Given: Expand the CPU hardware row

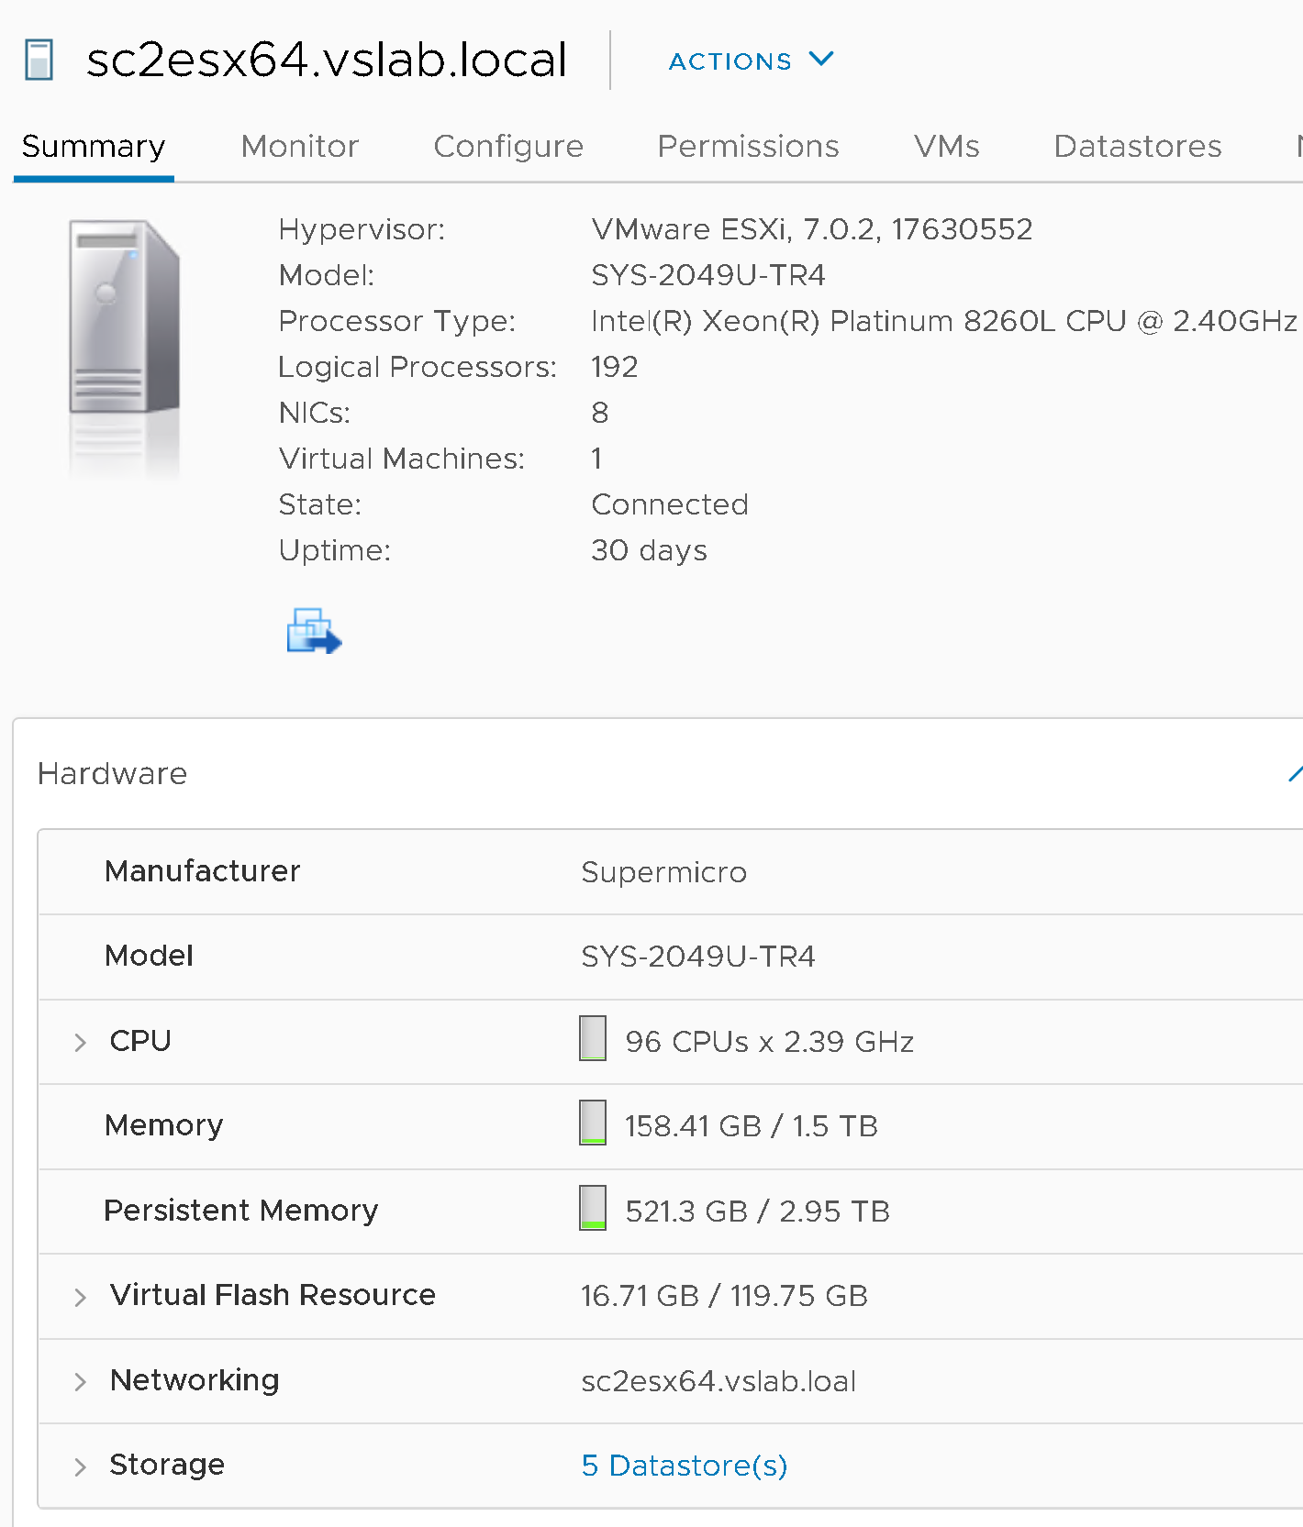Looking at the screenshot, I should click(x=81, y=1043).
